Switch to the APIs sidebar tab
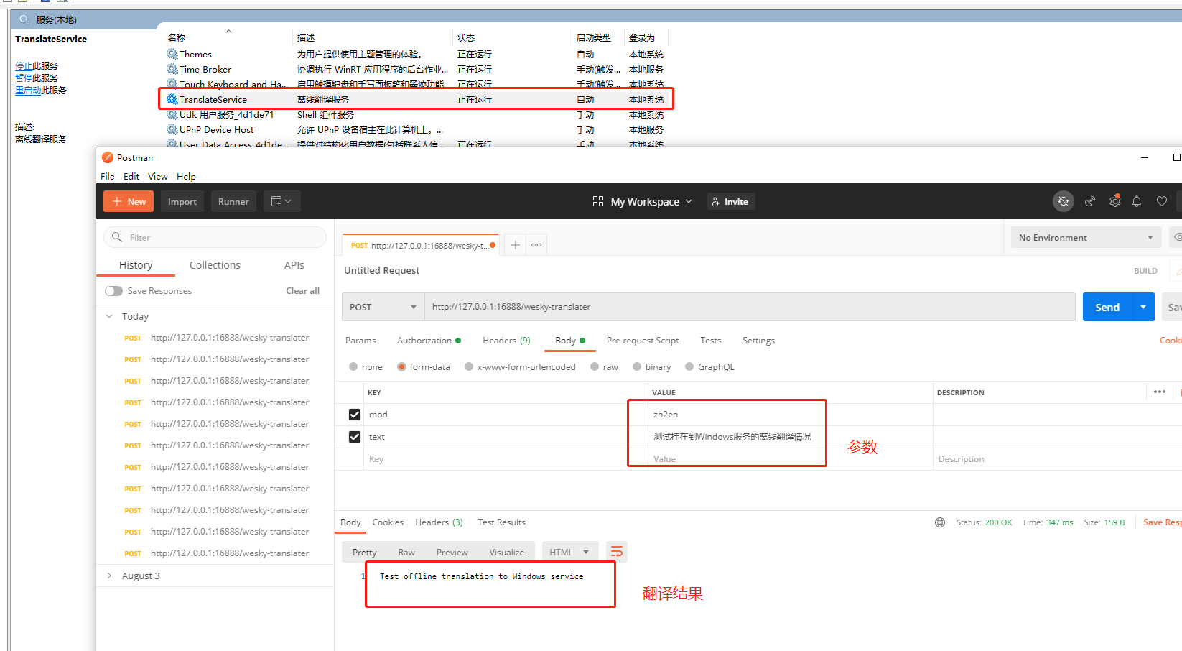The height and width of the screenshot is (651, 1182). tap(294, 265)
